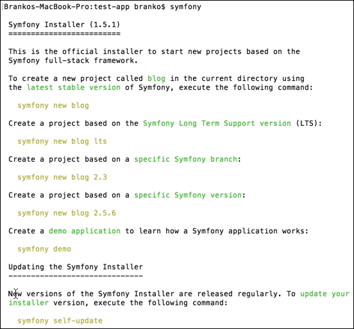This screenshot has height=329, width=354.
Task: Click 'This is the official installer' line
Action: pos(154,51)
